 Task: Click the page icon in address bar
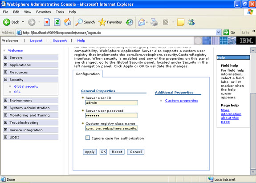19,33
